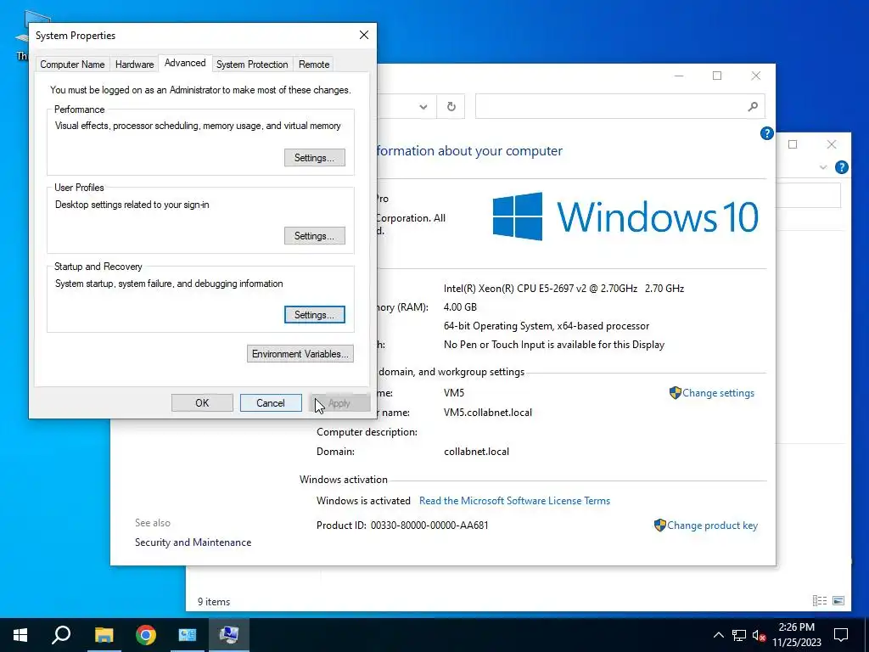The width and height of the screenshot is (869, 652).
Task: Open help icon in System window
Action: (767, 133)
